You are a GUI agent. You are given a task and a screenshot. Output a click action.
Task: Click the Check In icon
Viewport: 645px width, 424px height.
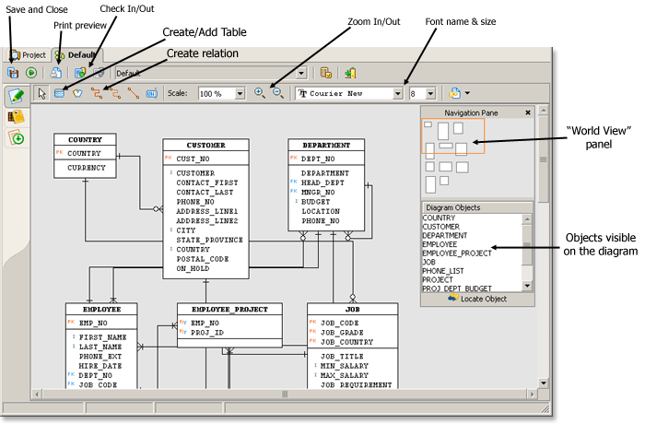coord(80,73)
